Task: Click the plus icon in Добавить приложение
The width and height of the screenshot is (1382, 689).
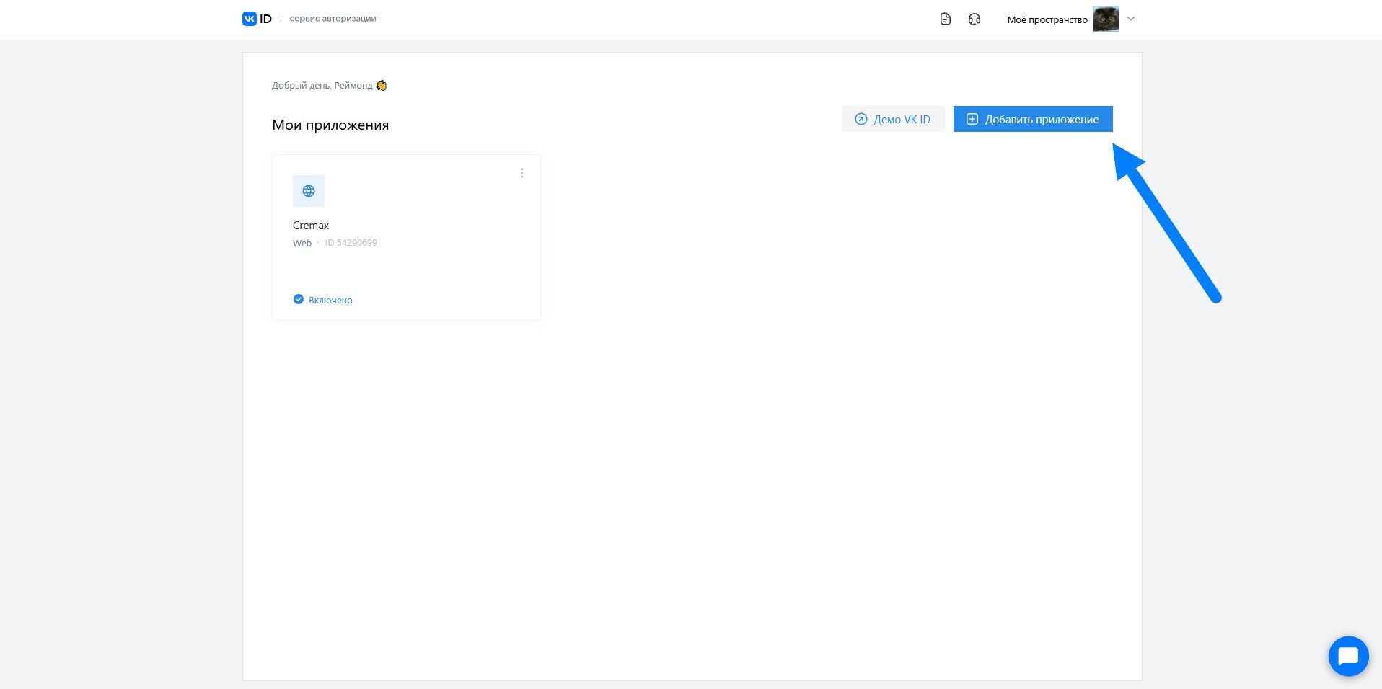Action: click(x=972, y=119)
